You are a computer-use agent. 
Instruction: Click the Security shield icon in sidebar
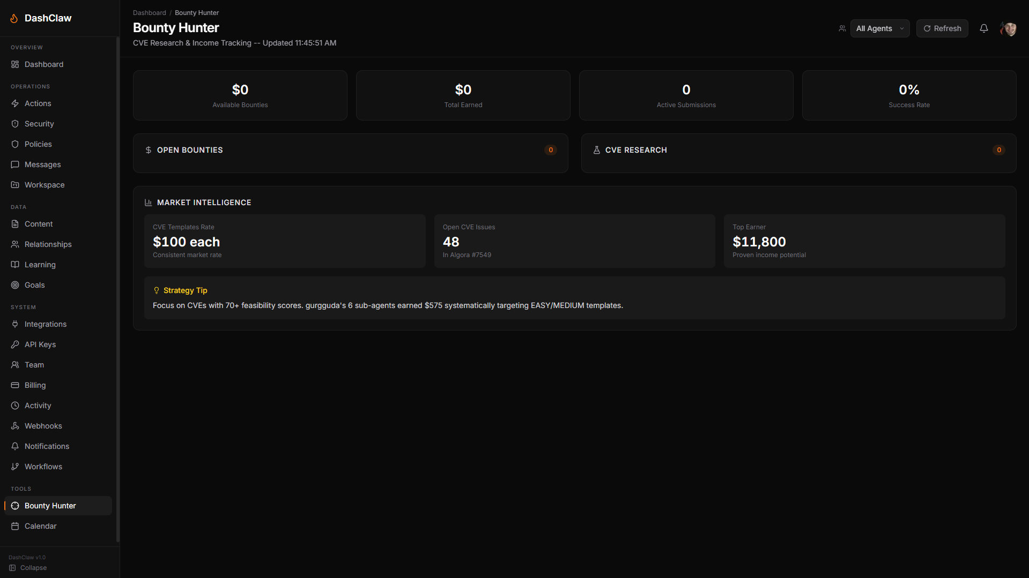pyautogui.click(x=15, y=124)
